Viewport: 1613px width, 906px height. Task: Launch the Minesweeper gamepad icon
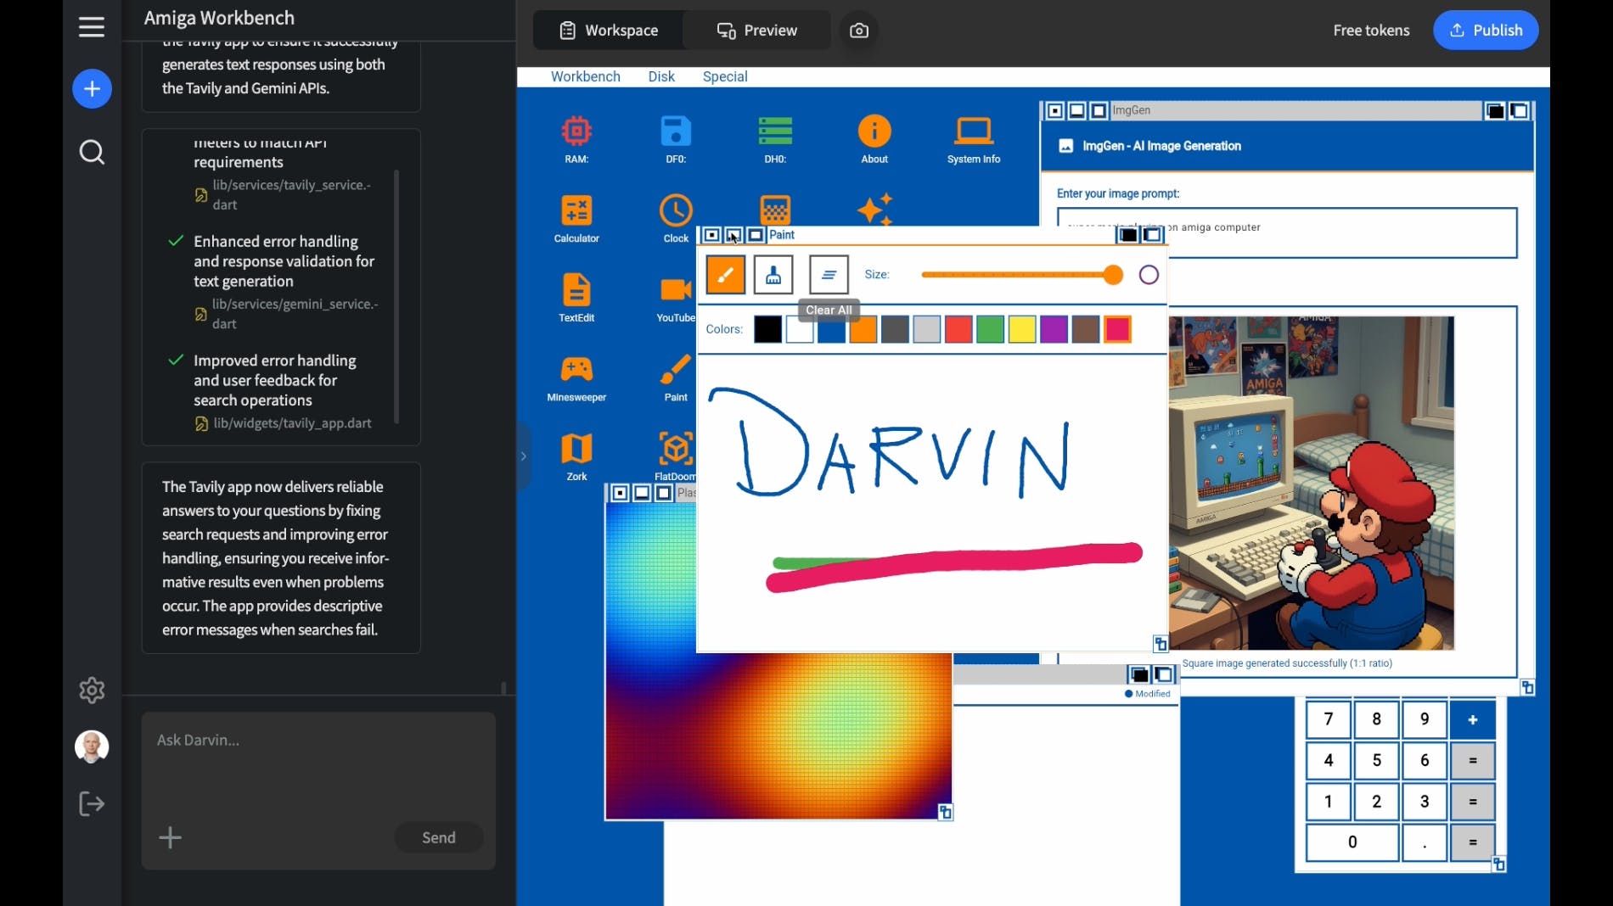tap(576, 377)
